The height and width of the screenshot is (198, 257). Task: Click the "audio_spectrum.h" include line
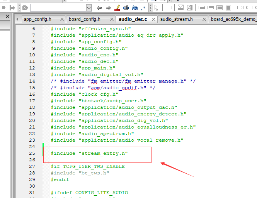[92, 134]
